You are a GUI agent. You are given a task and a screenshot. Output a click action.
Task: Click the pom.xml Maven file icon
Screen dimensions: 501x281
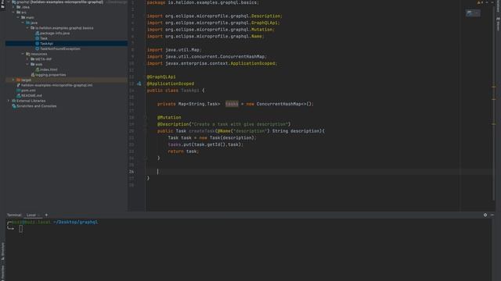(18, 91)
